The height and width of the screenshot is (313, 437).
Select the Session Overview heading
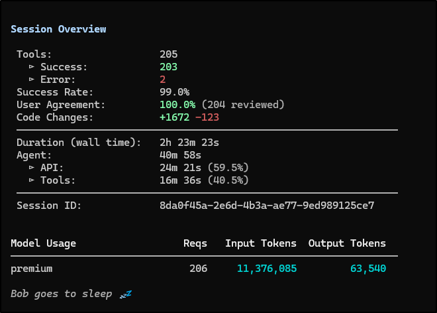(58, 29)
